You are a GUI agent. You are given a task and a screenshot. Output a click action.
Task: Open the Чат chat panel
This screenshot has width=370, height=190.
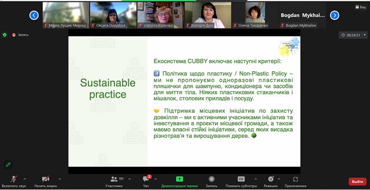(146, 182)
